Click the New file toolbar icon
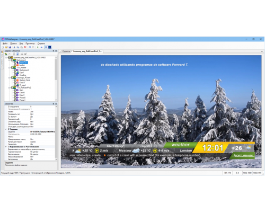This screenshot has height=212, width=265. point(3,47)
